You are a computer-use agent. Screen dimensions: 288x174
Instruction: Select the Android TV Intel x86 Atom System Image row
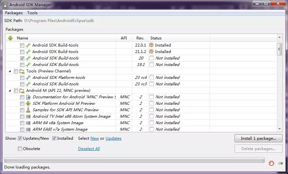(141, 116)
